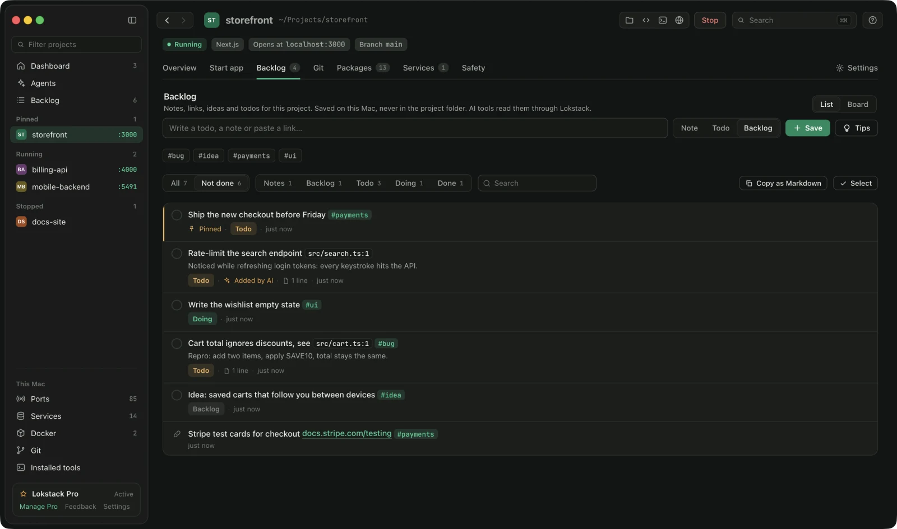Switch to the Packages tab
The width and height of the screenshot is (897, 529).
tap(363, 68)
